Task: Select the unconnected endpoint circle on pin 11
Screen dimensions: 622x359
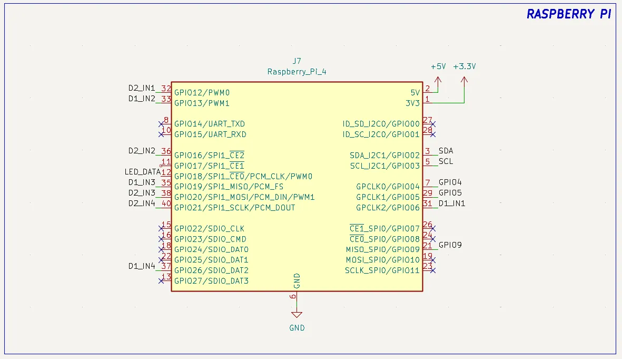Action: tap(161, 166)
